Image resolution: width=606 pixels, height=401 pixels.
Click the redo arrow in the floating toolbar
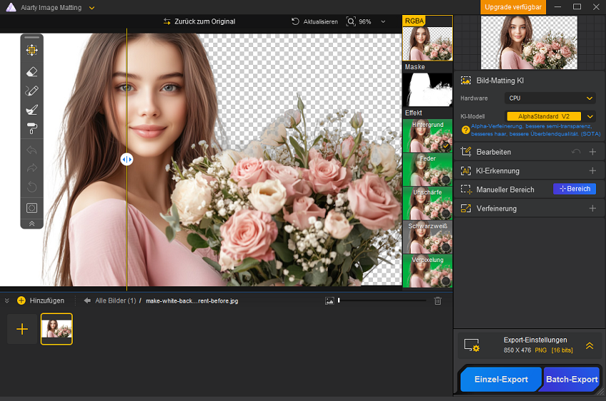click(x=31, y=168)
